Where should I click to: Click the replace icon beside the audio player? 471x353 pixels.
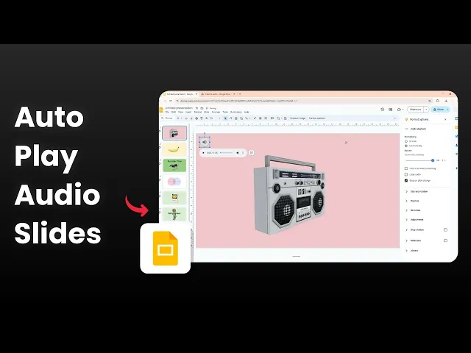coord(252,153)
